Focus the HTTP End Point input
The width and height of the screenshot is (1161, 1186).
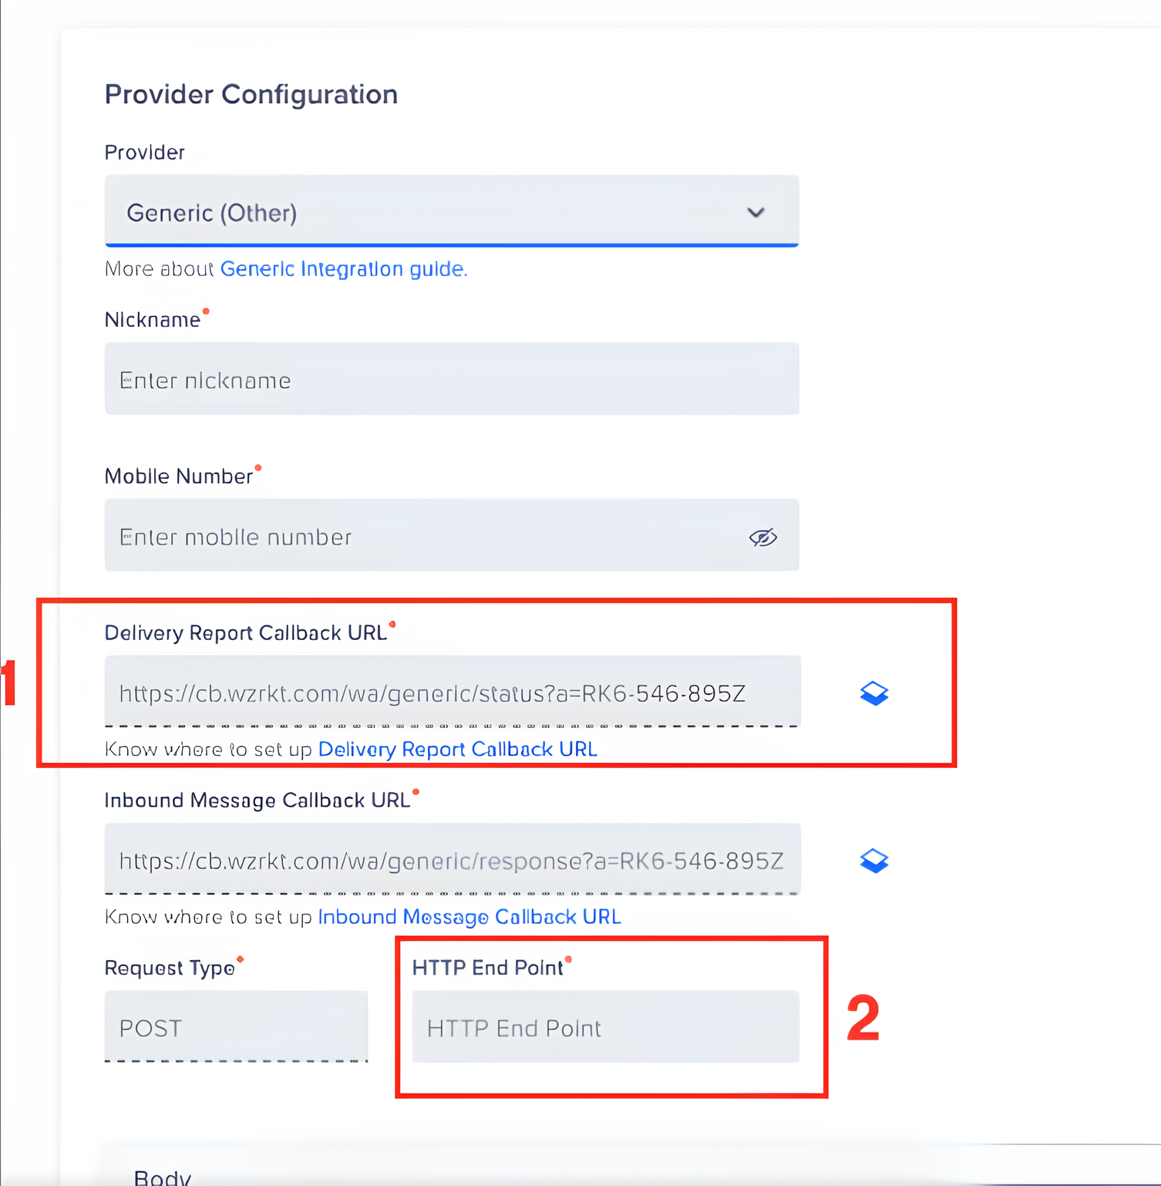pyautogui.click(x=605, y=1028)
